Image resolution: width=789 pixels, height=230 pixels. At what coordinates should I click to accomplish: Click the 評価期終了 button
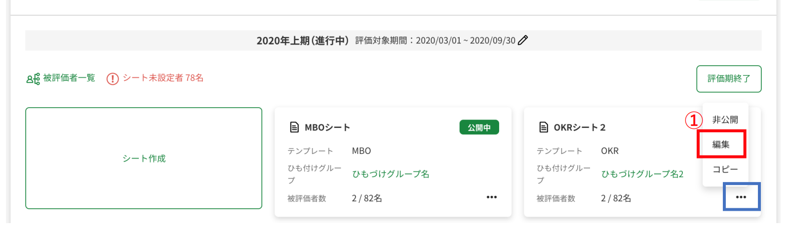[x=729, y=79]
